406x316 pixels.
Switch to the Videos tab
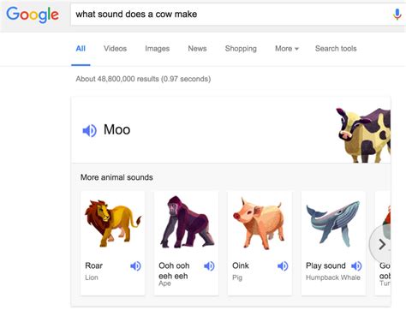coord(115,49)
